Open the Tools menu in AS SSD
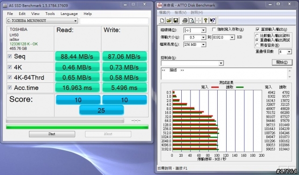Viewport: 299px width, 175px height. point(50,14)
